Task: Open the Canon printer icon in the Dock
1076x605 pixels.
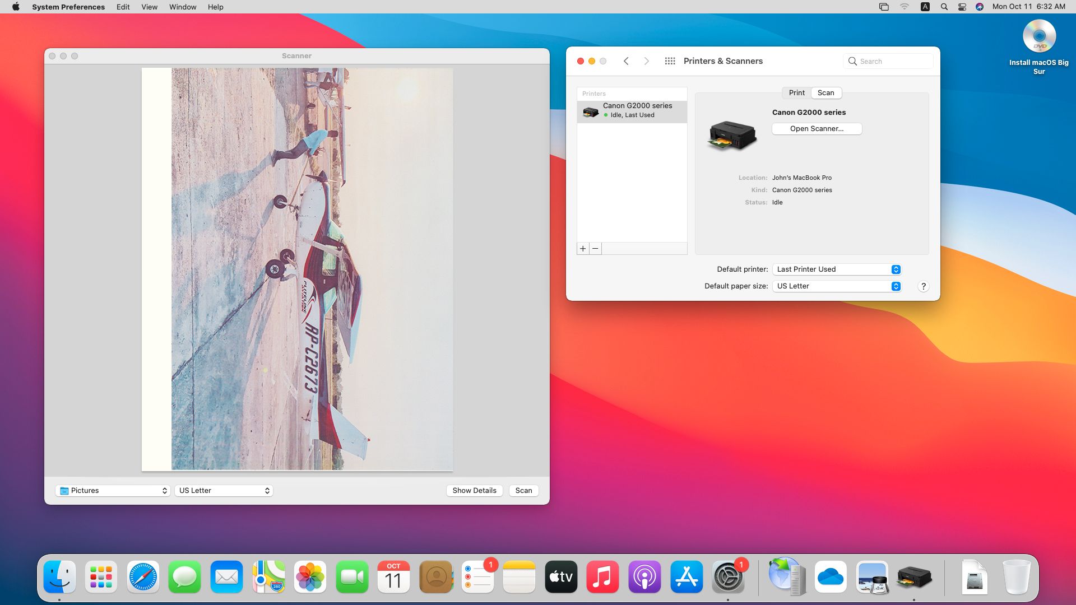Action: (914, 577)
